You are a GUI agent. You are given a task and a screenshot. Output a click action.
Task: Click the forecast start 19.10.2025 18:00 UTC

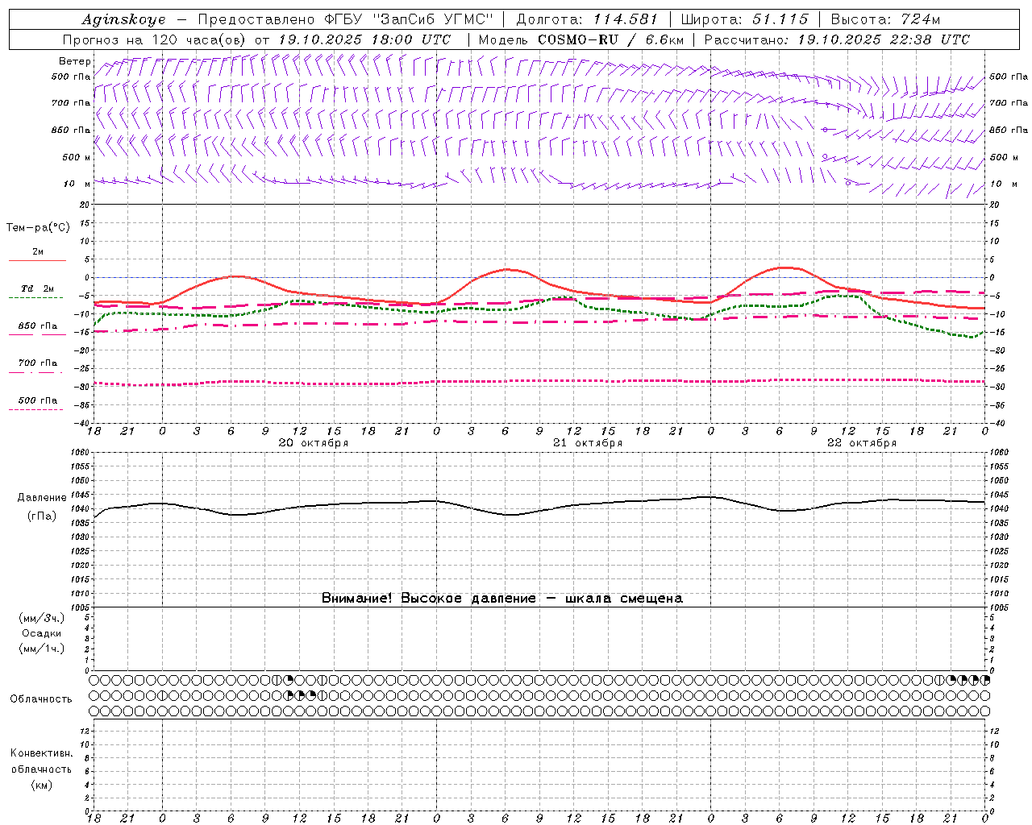(364, 39)
